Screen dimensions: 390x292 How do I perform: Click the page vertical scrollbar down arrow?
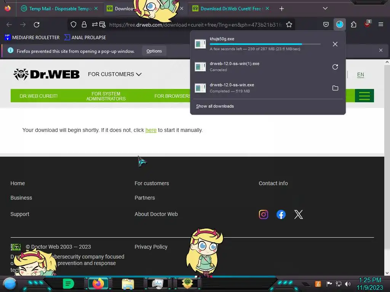(x=387, y=273)
